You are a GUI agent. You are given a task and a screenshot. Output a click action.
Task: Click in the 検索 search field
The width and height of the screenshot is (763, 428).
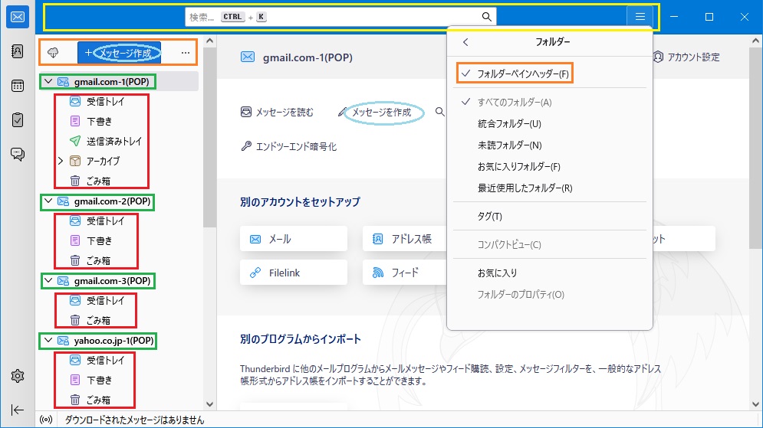(337, 17)
